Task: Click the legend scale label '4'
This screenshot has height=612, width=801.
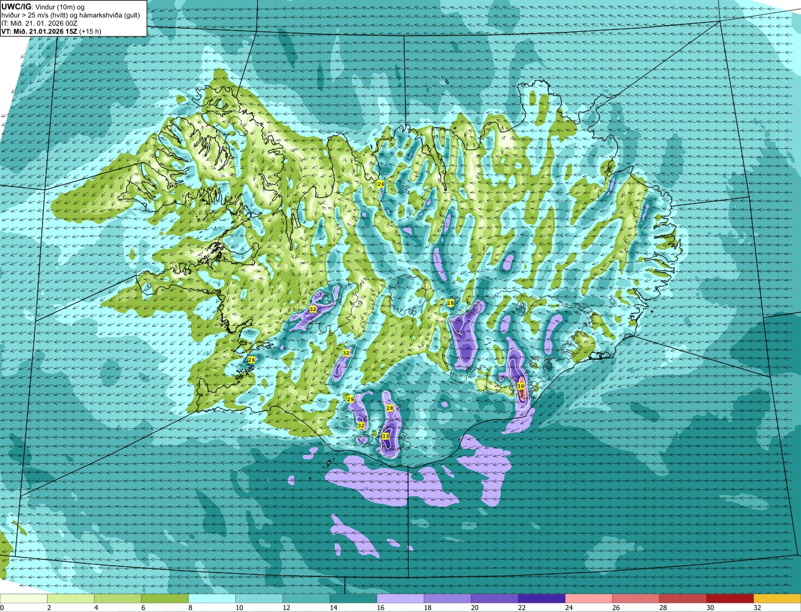Action: coord(95,608)
